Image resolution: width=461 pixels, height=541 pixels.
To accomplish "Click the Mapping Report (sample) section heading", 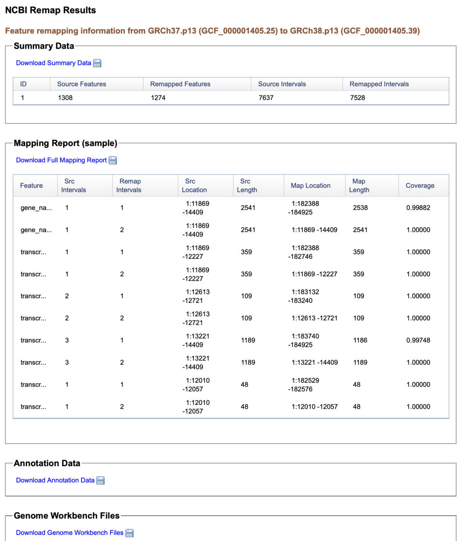I will pyautogui.click(x=66, y=143).
